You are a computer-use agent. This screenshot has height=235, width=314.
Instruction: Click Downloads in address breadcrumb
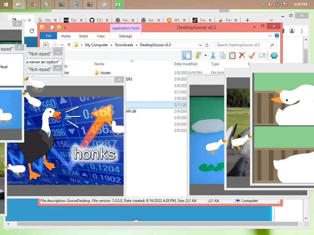pyautogui.click(x=124, y=45)
